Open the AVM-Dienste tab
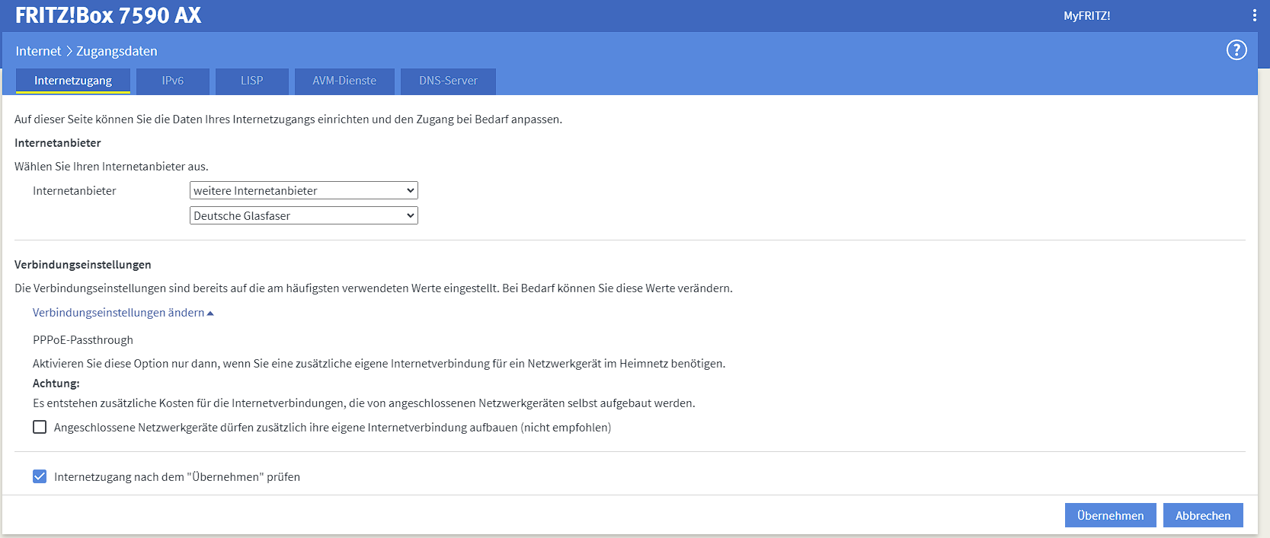The image size is (1270, 538). click(x=344, y=81)
